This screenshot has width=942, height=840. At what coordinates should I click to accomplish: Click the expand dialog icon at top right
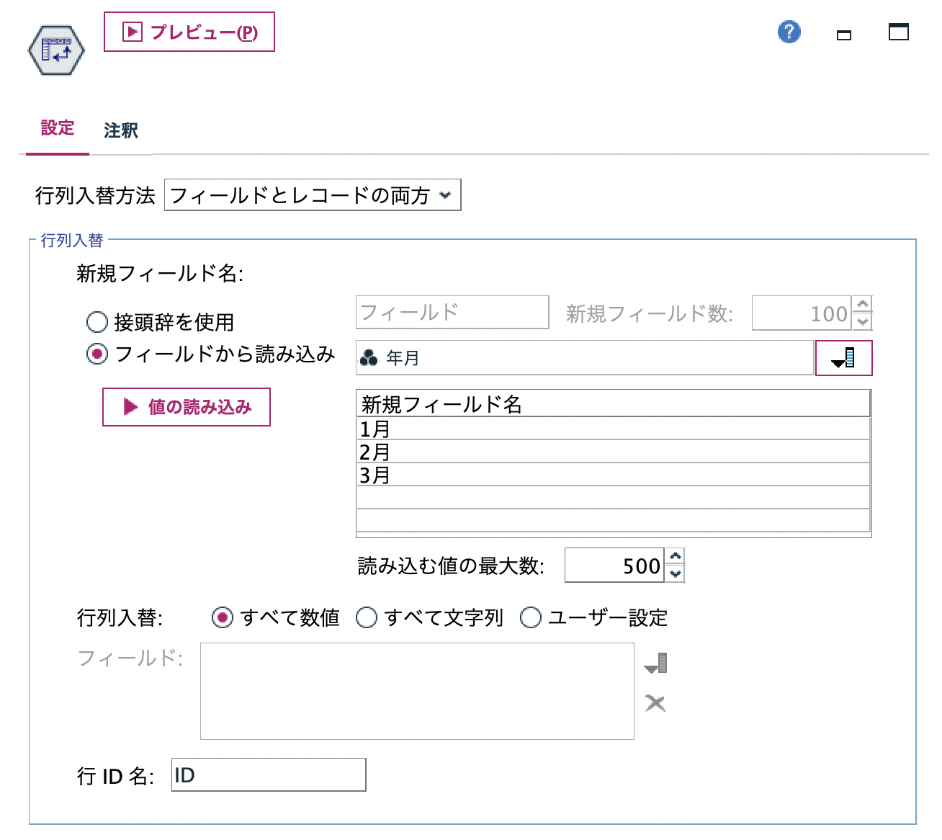pos(898,32)
